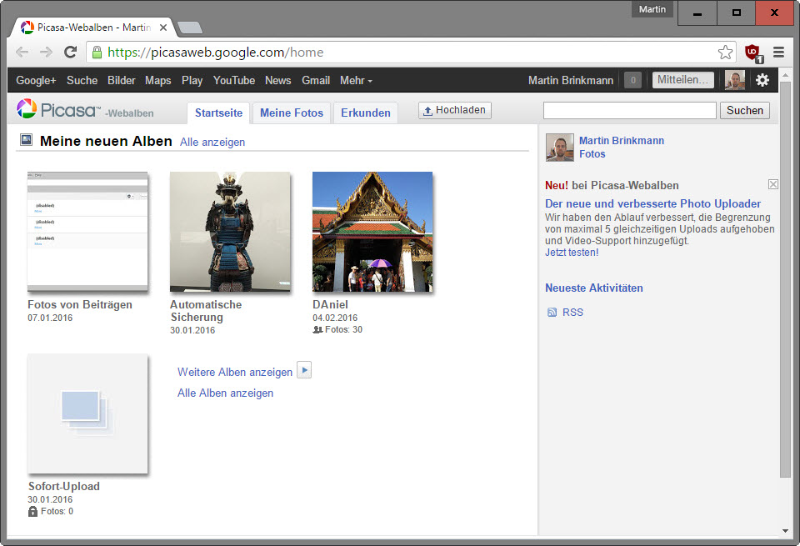Click the Martin profile button in title bar

tap(652, 9)
